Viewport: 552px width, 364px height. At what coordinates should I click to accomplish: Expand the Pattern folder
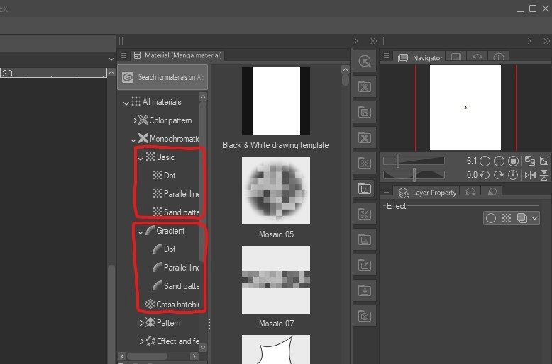(x=142, y=322)
